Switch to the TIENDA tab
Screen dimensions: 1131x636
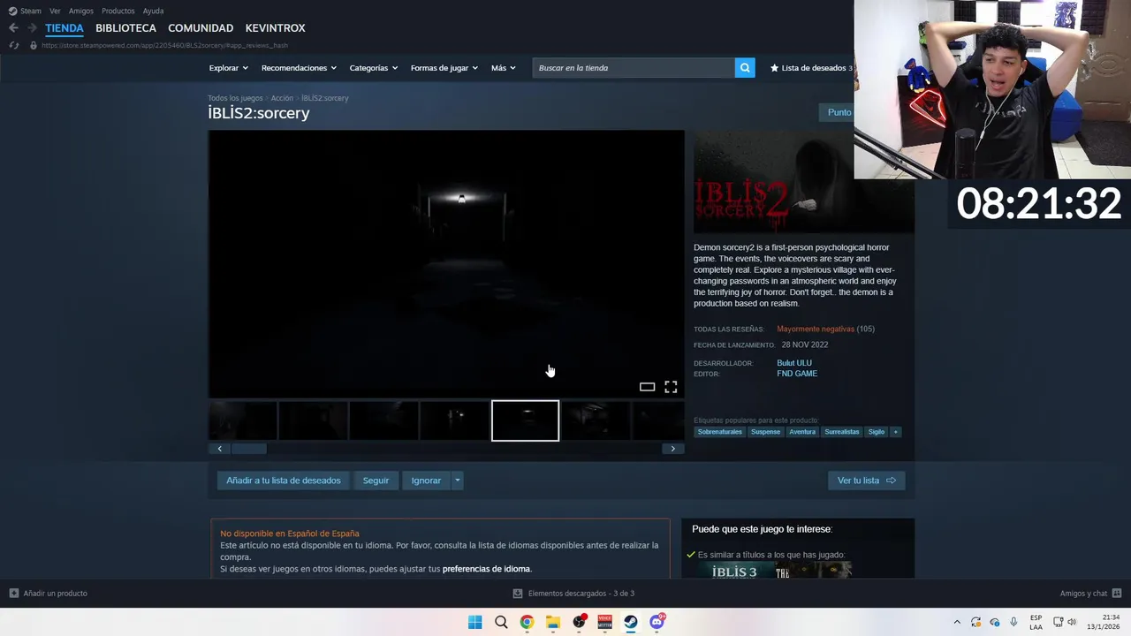(x=65, y=28)
